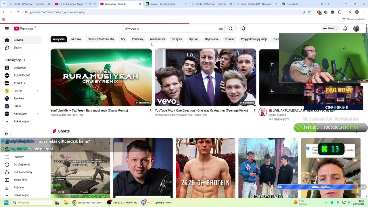368x207 pixels.
Task: Open the Chrome three-dot menu
Action: pos(364,12)
